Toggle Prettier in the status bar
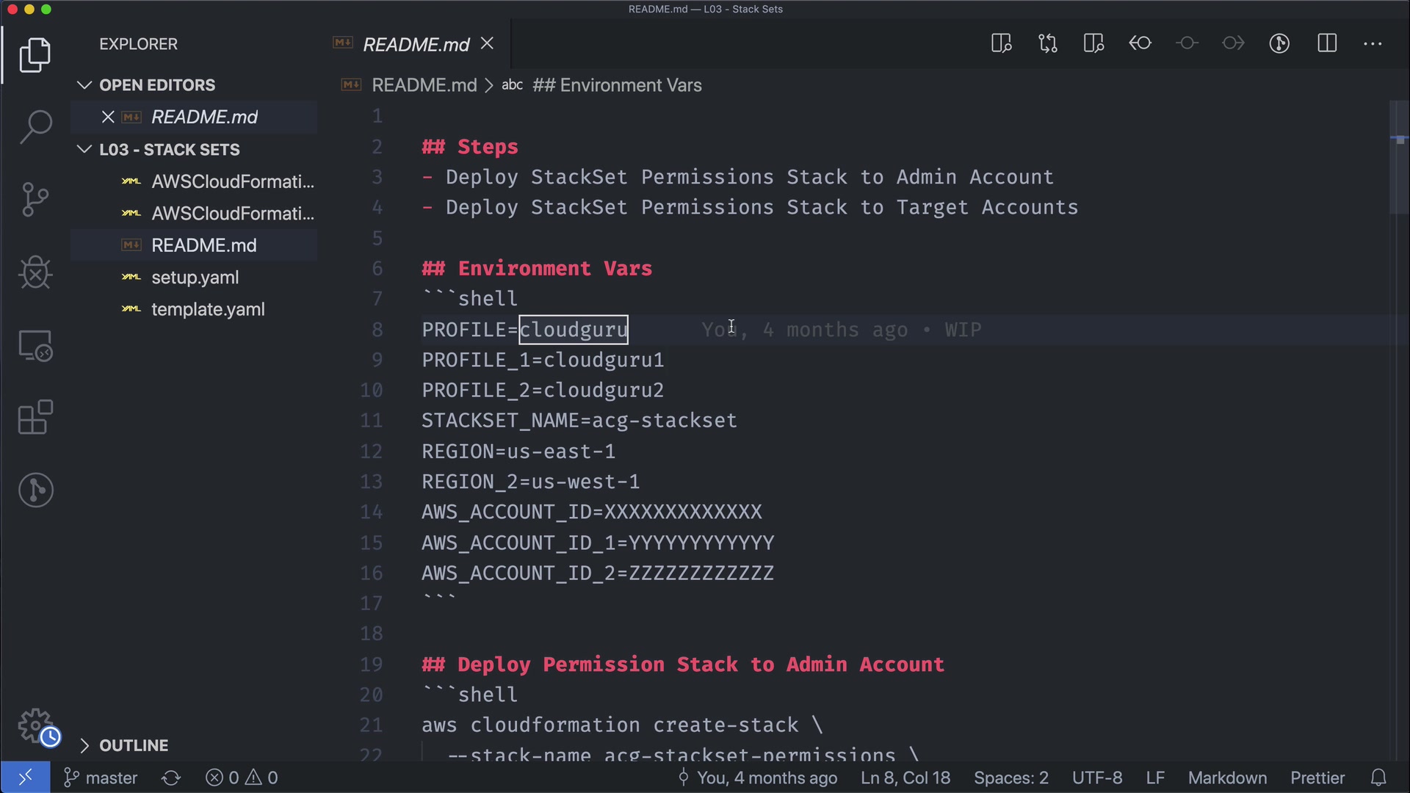This screenshot has width=1410, height=793. 1317,778
